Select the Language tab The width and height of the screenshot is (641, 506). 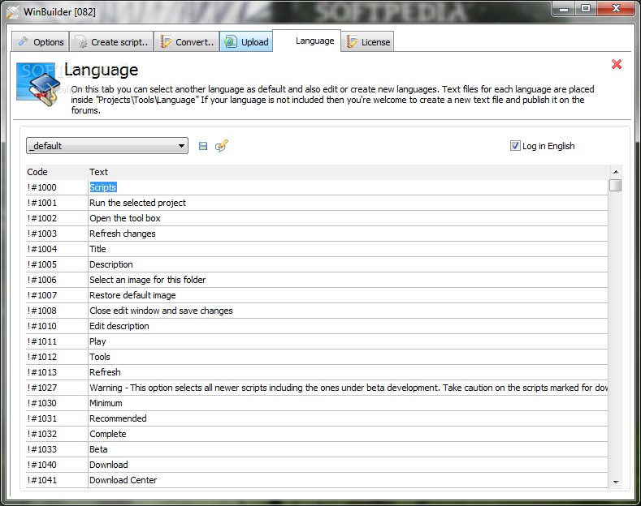[306, 41]
